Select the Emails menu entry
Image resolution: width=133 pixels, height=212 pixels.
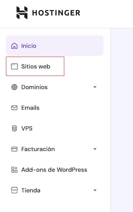[55, 108]
